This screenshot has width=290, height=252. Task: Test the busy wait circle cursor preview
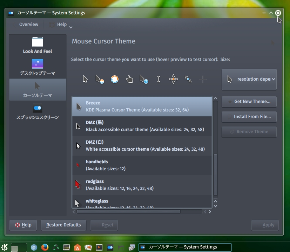click(114, 79)
